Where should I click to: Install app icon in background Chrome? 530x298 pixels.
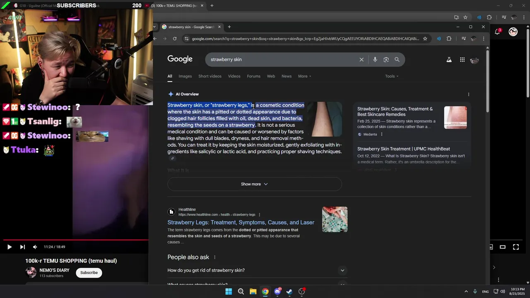pyautogui.click(x=456, y=17)
